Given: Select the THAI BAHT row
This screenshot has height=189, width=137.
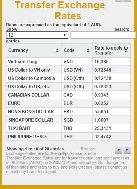Looking at the screenshot, I should pos(68,128).
